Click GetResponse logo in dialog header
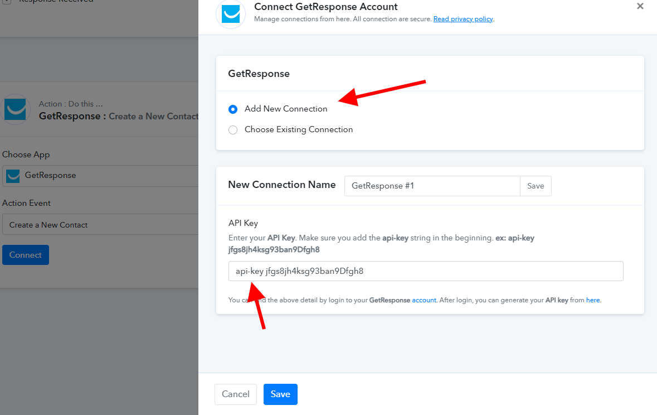This screenshot has height=415, width=657. point(231,13)
